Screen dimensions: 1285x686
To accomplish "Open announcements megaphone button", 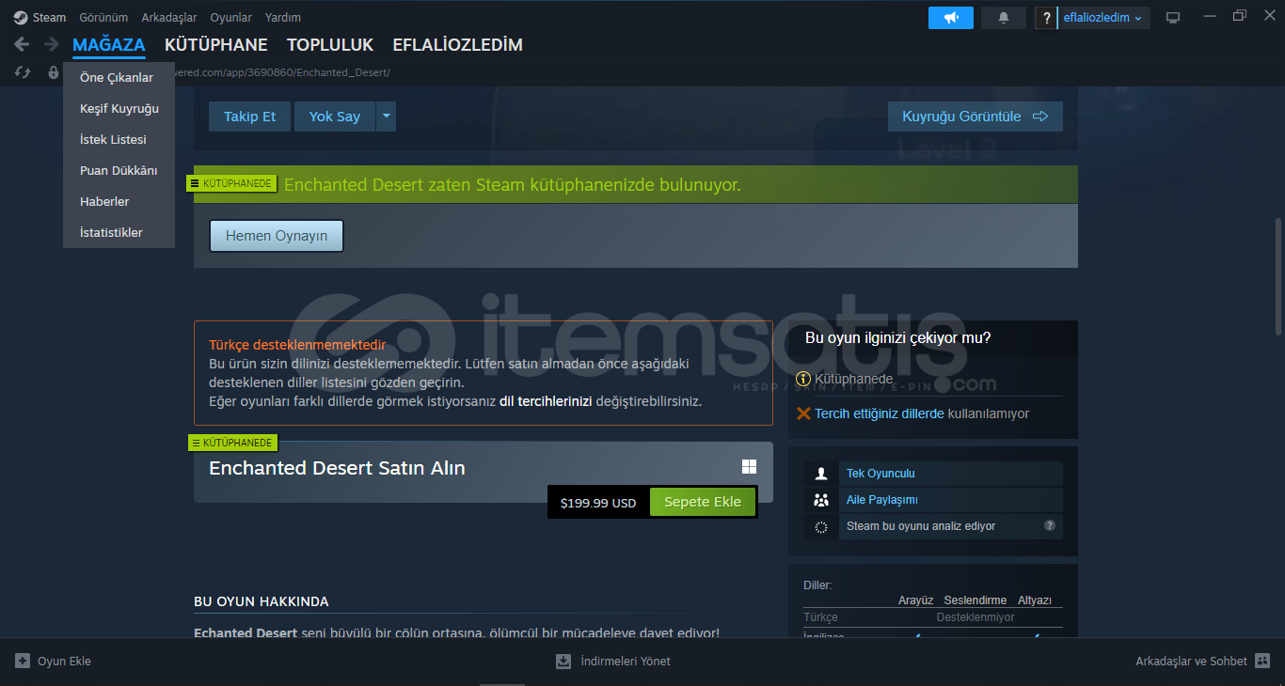I will pos(951,18).
